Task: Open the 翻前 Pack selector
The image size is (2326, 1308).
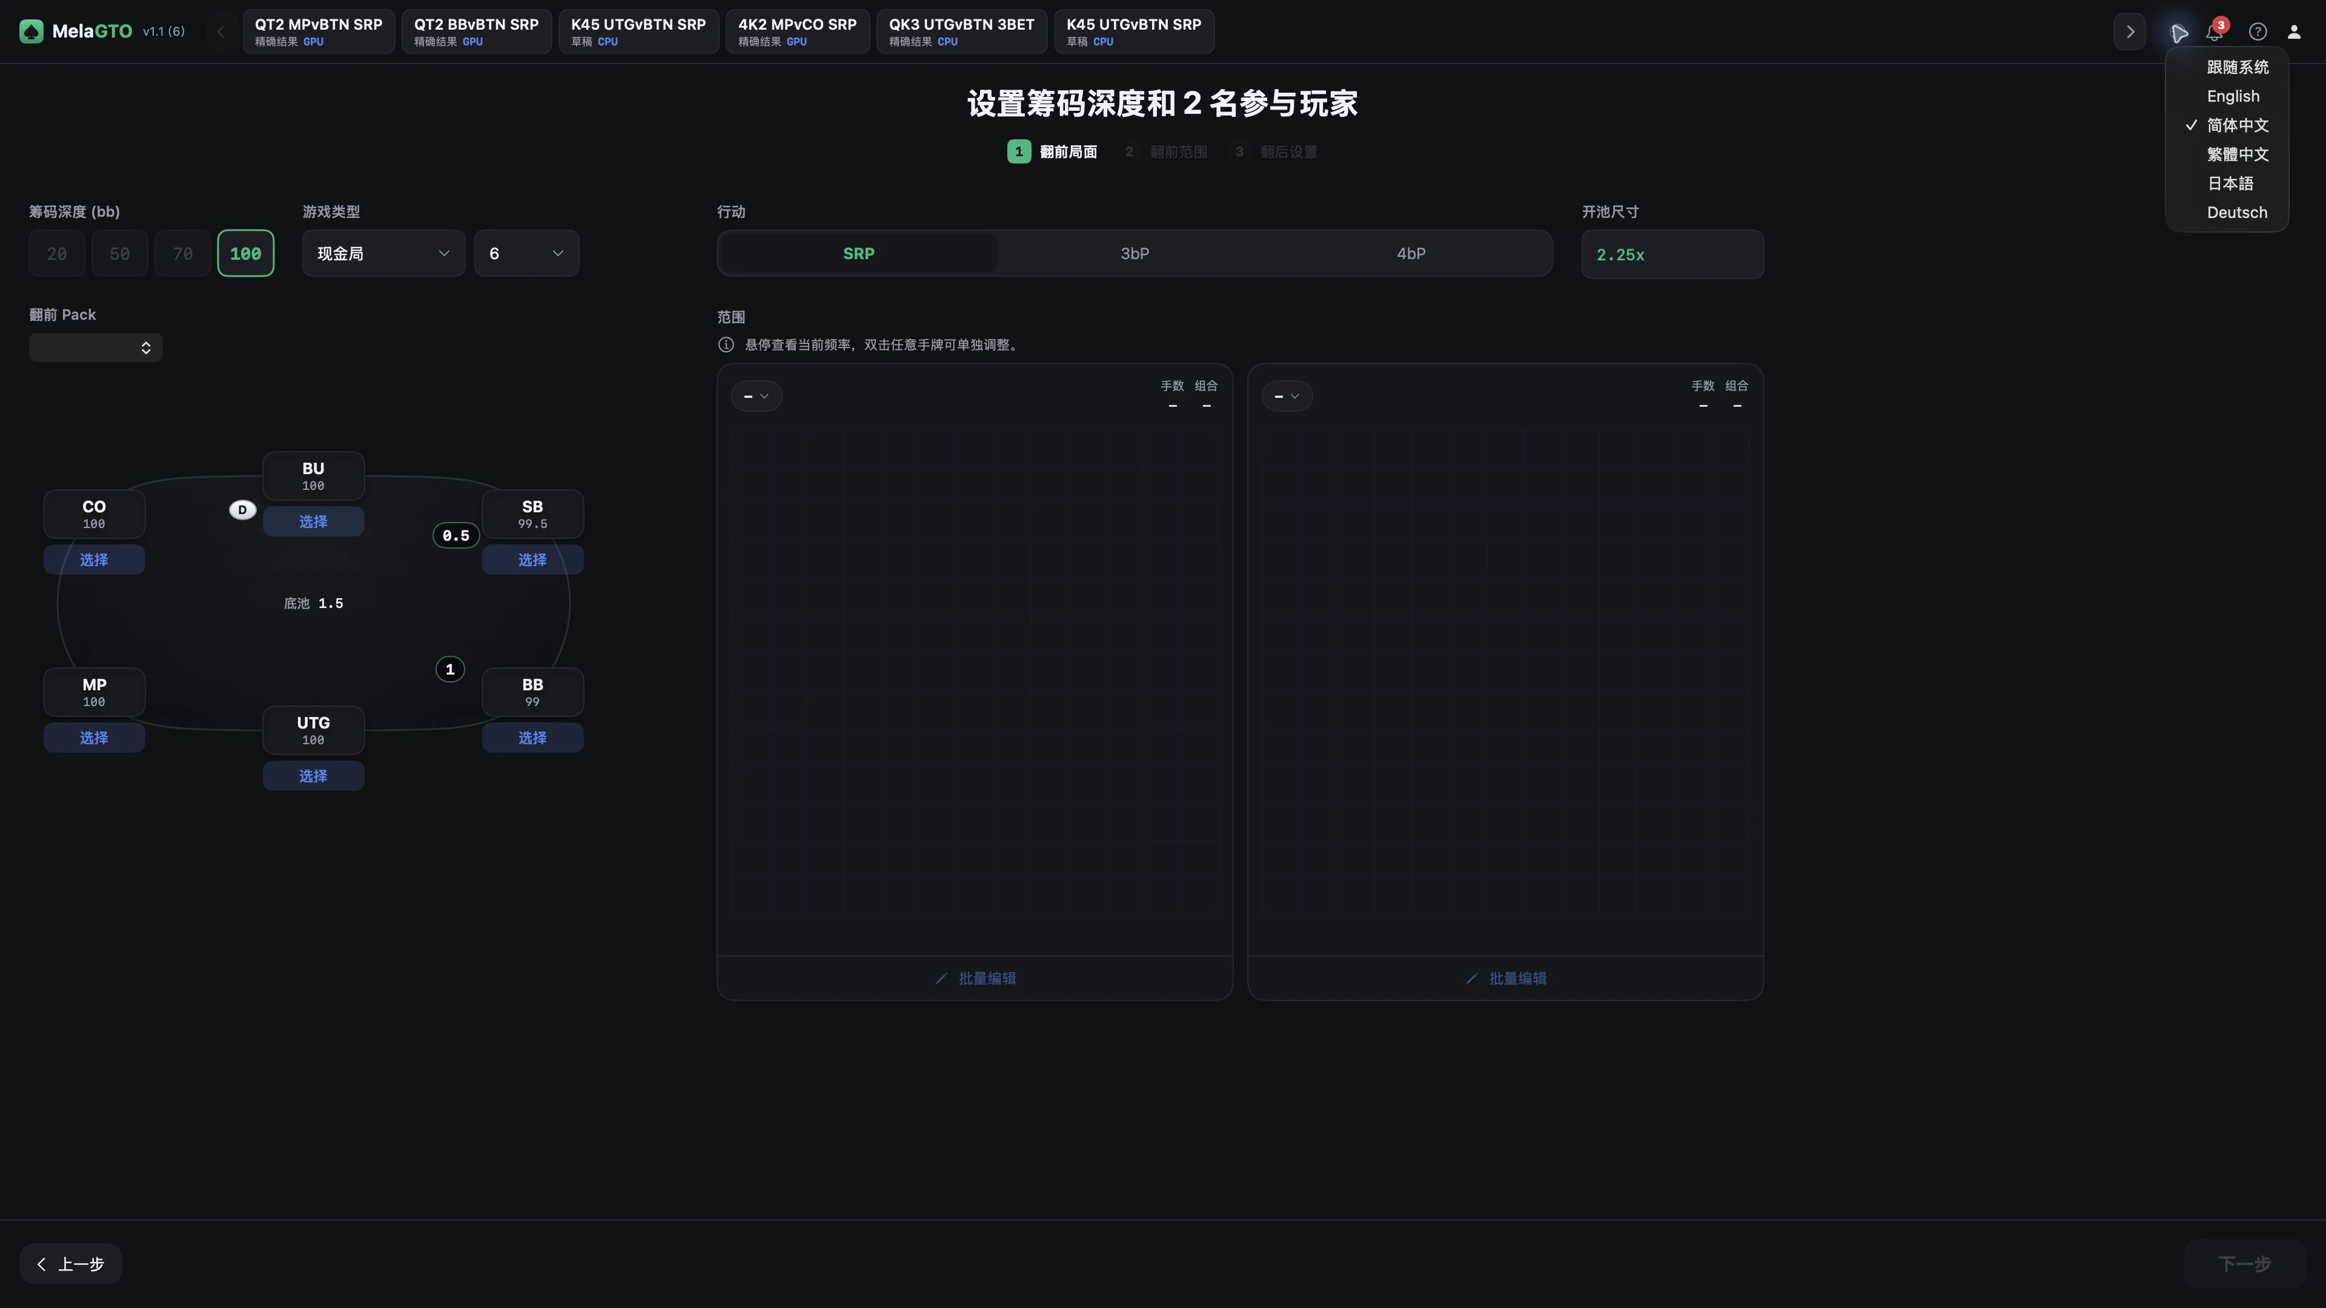Action: tap(96, 348)
